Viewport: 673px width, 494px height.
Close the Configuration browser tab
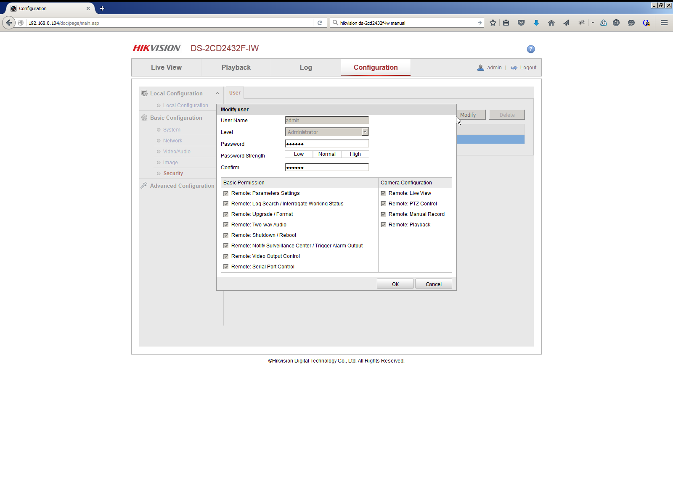tap(88, 8)
